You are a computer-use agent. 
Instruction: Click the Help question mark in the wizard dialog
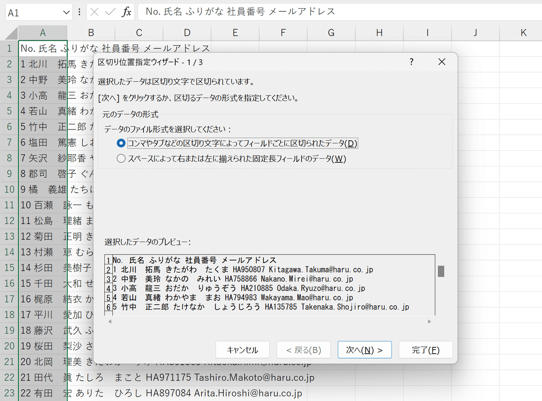point(411,62)
